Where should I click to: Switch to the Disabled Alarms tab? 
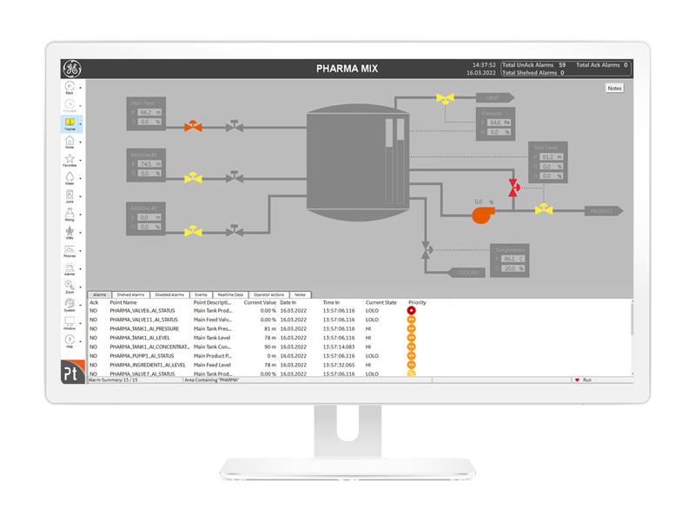click(x=169, y=294)
